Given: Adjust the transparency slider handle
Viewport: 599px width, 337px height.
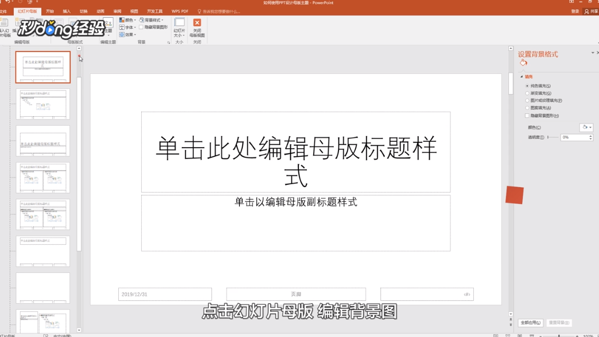Looking at the screenshot, I should tap(548, 137).
